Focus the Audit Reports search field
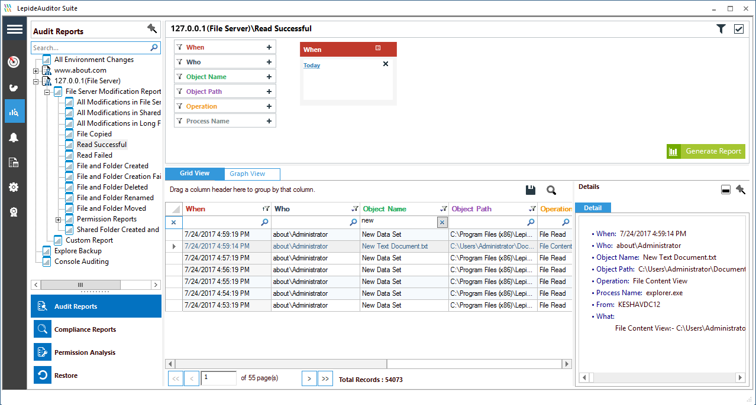 [x=91, y=48]
